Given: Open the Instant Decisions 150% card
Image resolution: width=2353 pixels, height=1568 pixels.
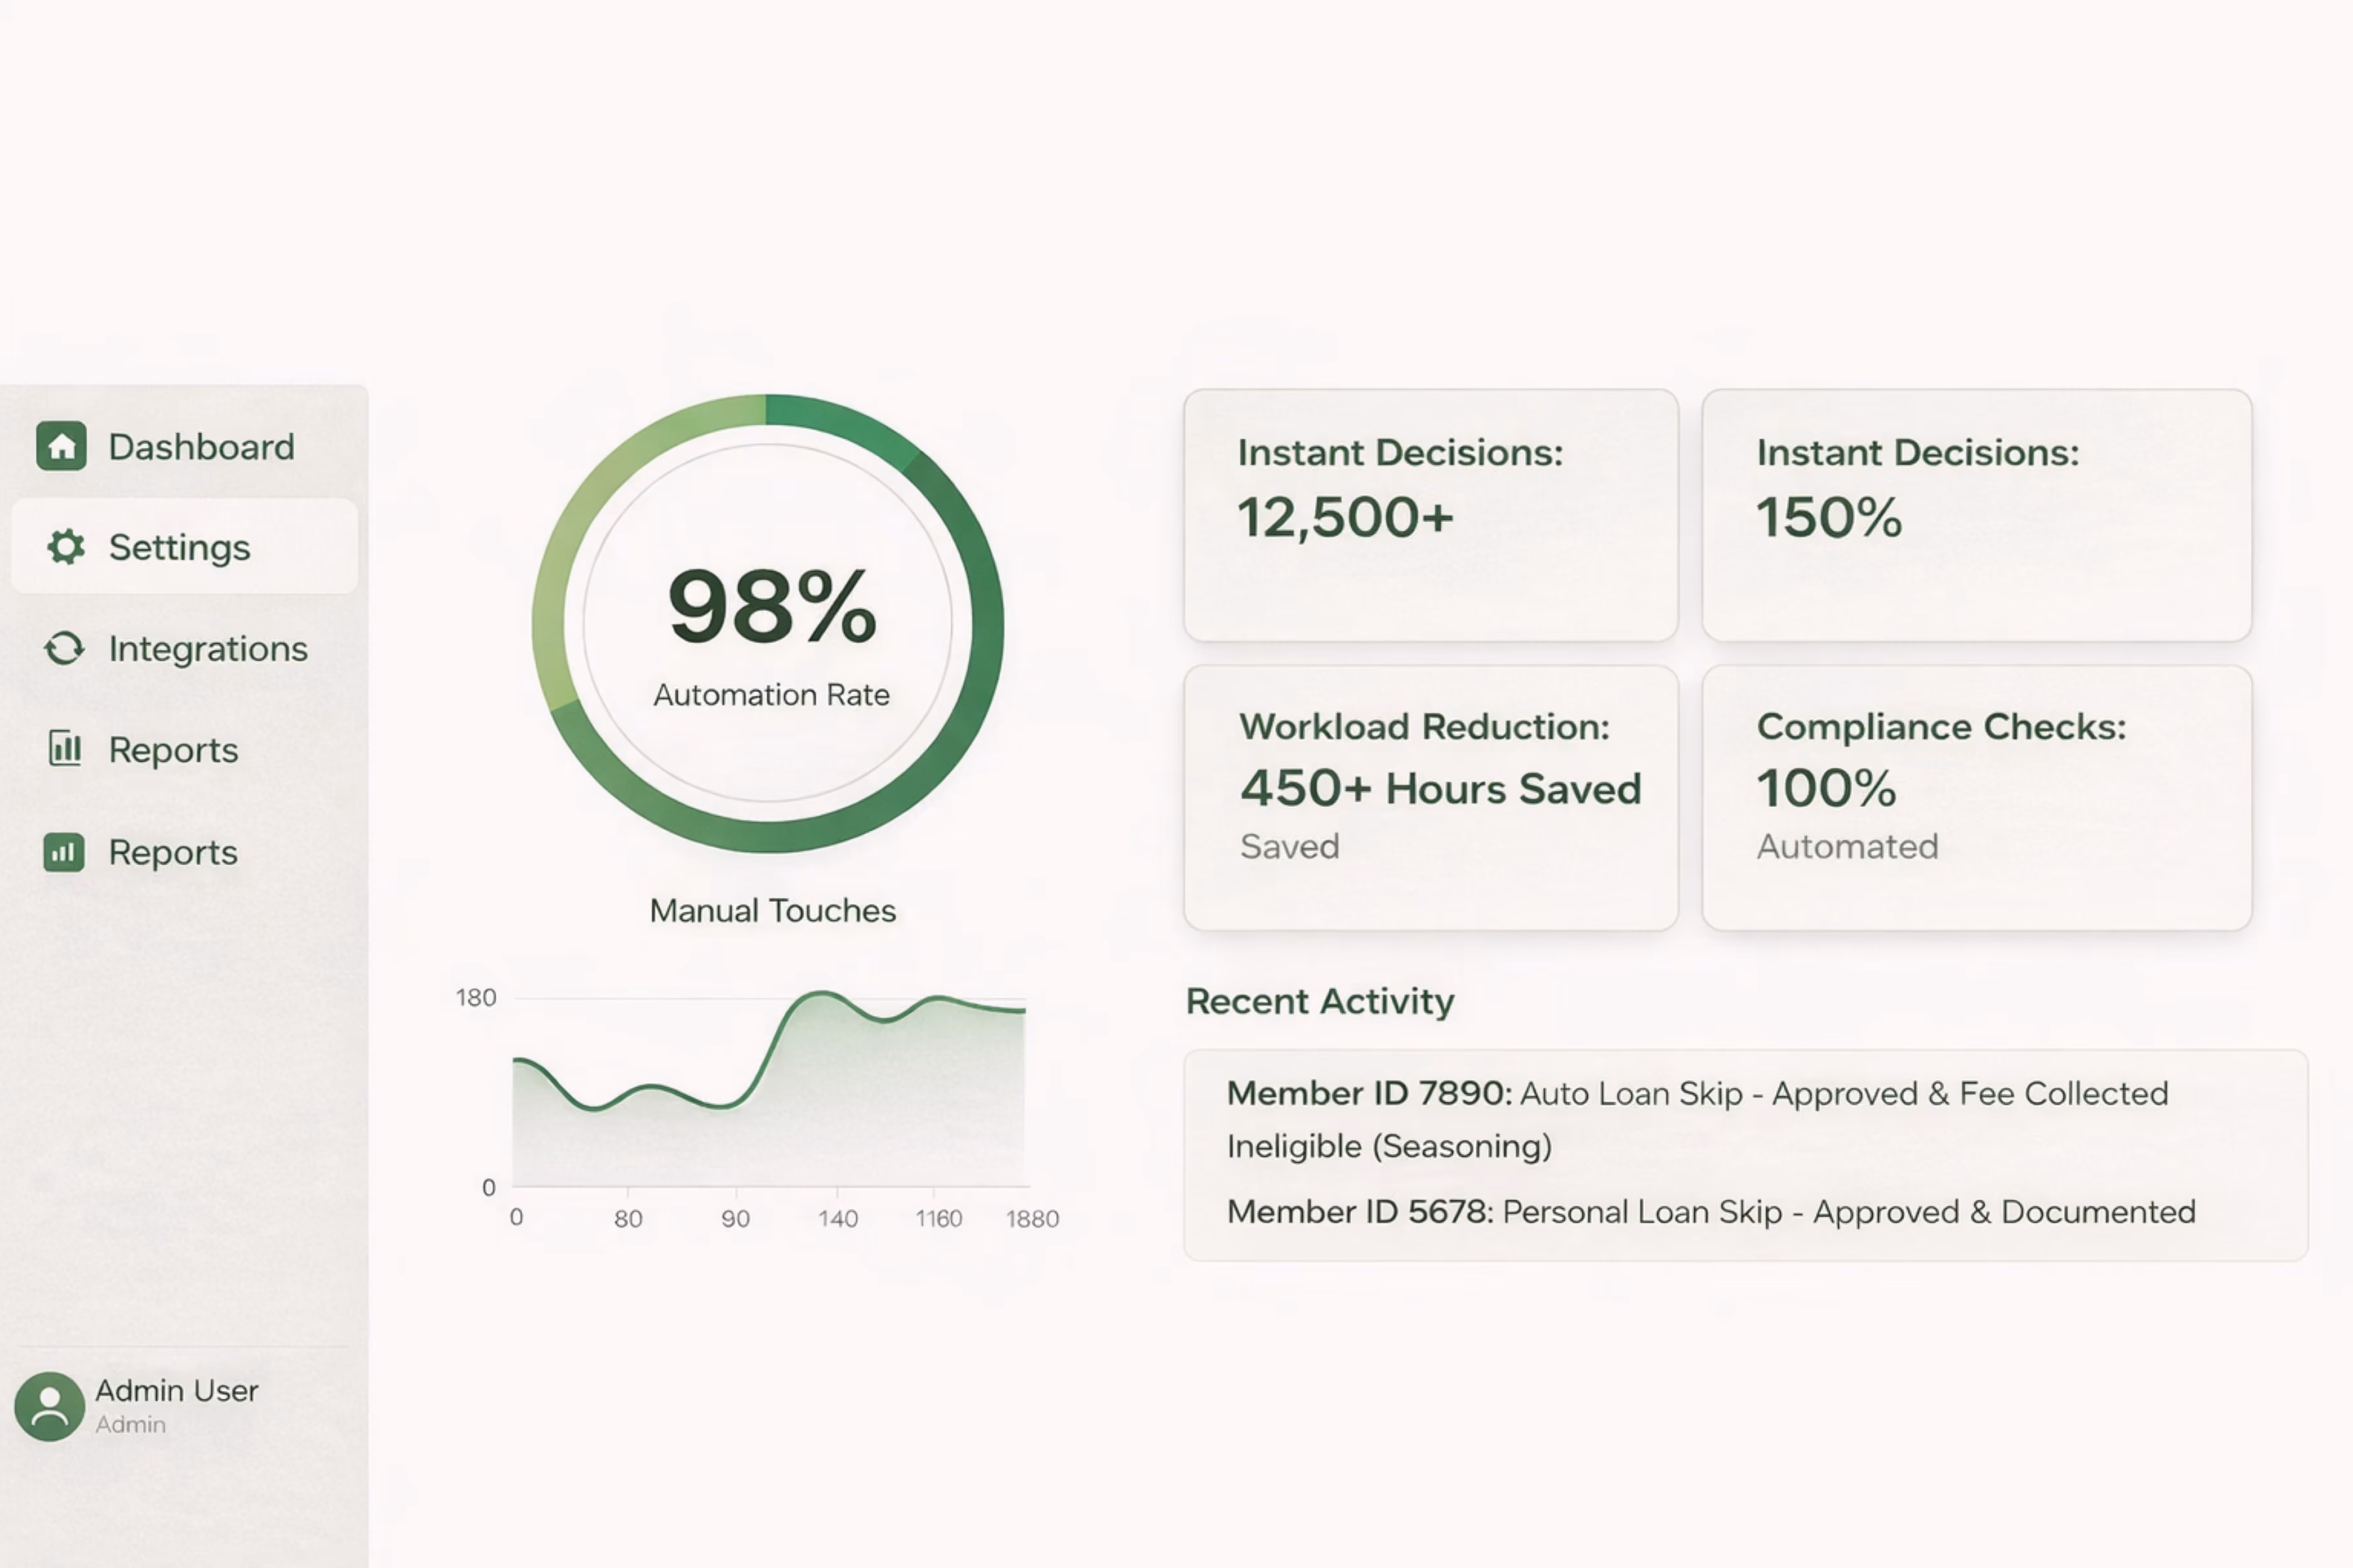Looking at the screenshot, I should pos(1977,515).
